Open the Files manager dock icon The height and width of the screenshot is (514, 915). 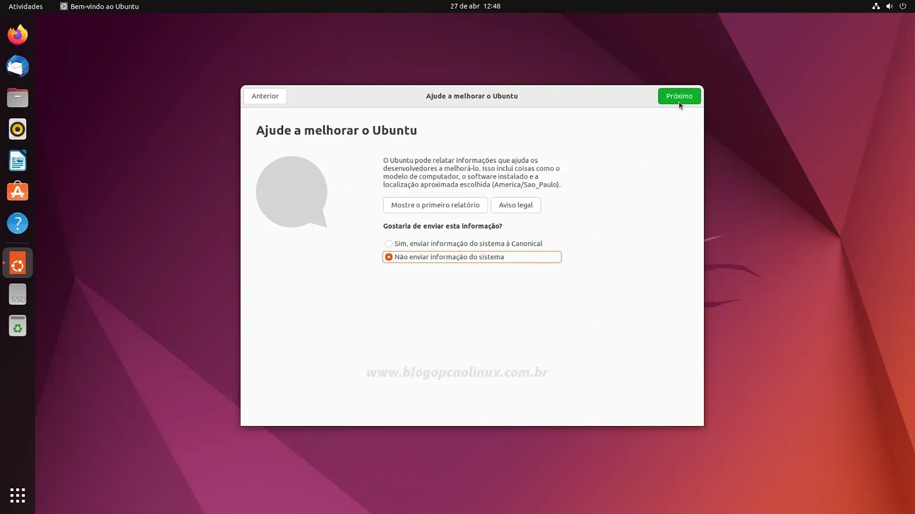pos(18,98)
